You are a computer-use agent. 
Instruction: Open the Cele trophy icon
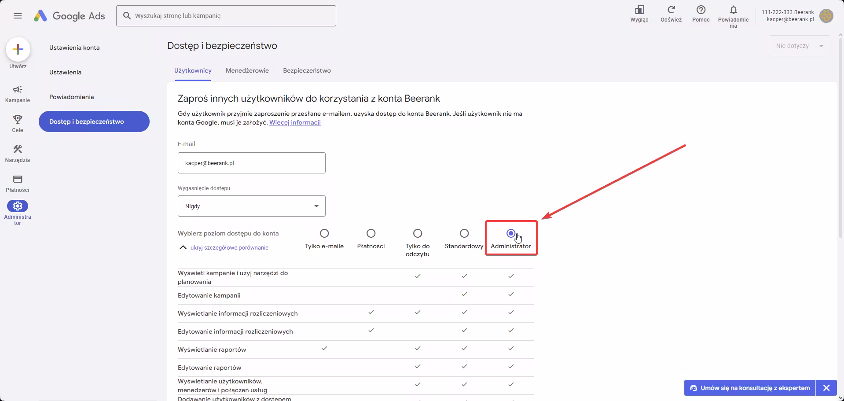point(18,119)
